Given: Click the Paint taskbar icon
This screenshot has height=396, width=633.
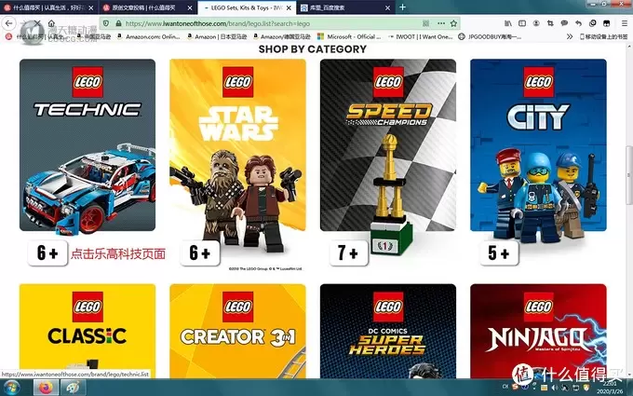Looking at the screenshot, I should pyautogui.click(x=73, y=388).
